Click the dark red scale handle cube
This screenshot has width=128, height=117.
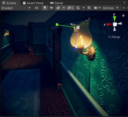[x=71, y=29]
